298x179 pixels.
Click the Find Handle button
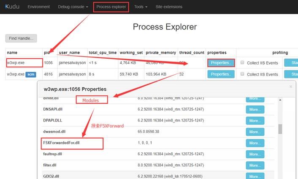[x=21, y=38]
